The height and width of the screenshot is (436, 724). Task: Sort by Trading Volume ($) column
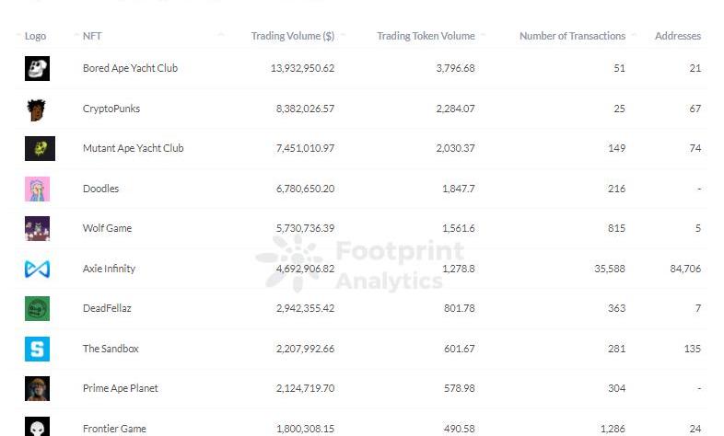[x=292, y=36]
